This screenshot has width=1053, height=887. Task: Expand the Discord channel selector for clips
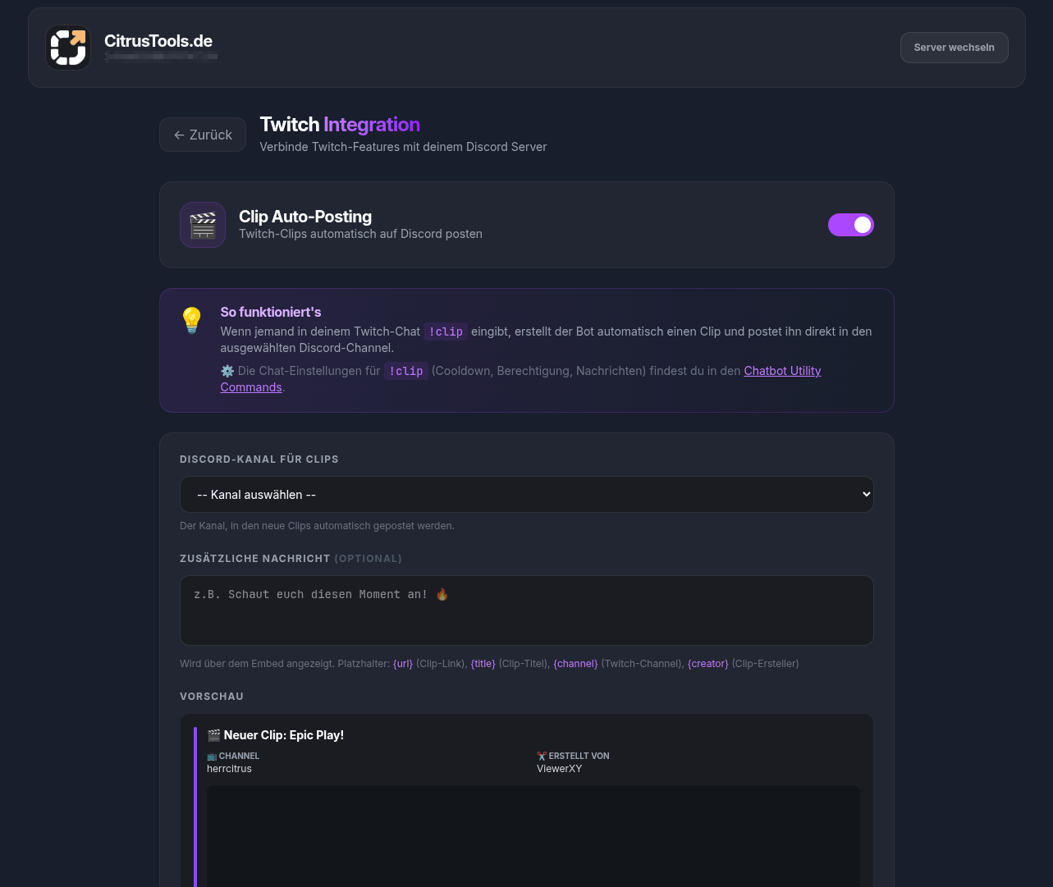pos(526,494)
